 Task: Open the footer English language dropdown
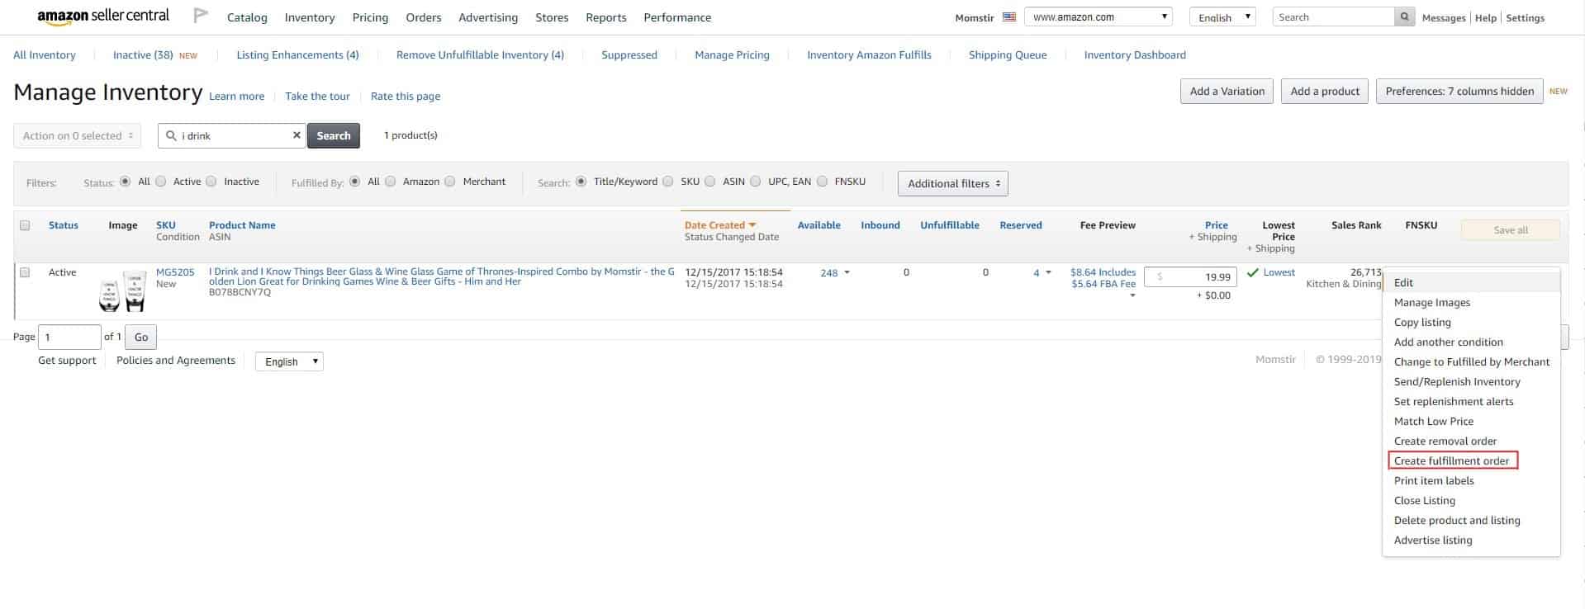point(289,361)
